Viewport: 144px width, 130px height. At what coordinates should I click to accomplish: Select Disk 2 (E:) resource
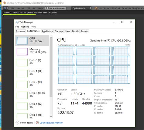tap(32, 84)
